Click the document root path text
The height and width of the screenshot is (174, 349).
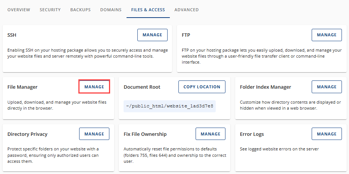(169, 106)
